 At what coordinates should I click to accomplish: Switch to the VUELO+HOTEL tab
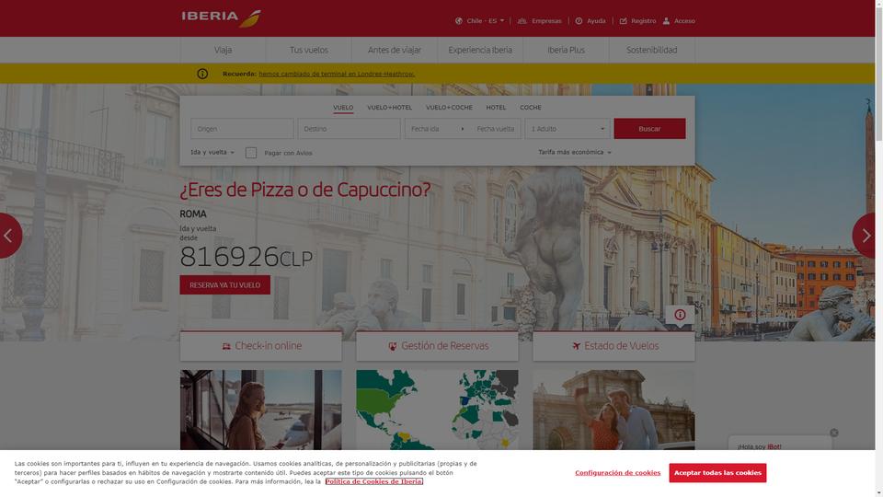(390, 107)
